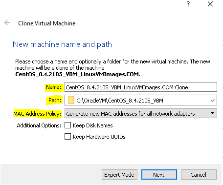Expand the Path dropdown chevron
Viewport: 223px width, 185px height.
click(213, 101)
